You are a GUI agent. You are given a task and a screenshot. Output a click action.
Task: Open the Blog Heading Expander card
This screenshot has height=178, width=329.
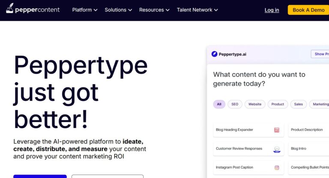pyautogui.click(x=248, y=130)
